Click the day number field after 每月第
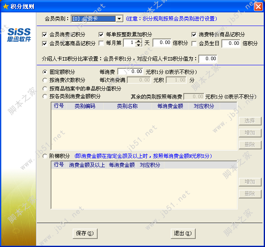This screenshot has height=247, width=265. (x=129, y=43)
